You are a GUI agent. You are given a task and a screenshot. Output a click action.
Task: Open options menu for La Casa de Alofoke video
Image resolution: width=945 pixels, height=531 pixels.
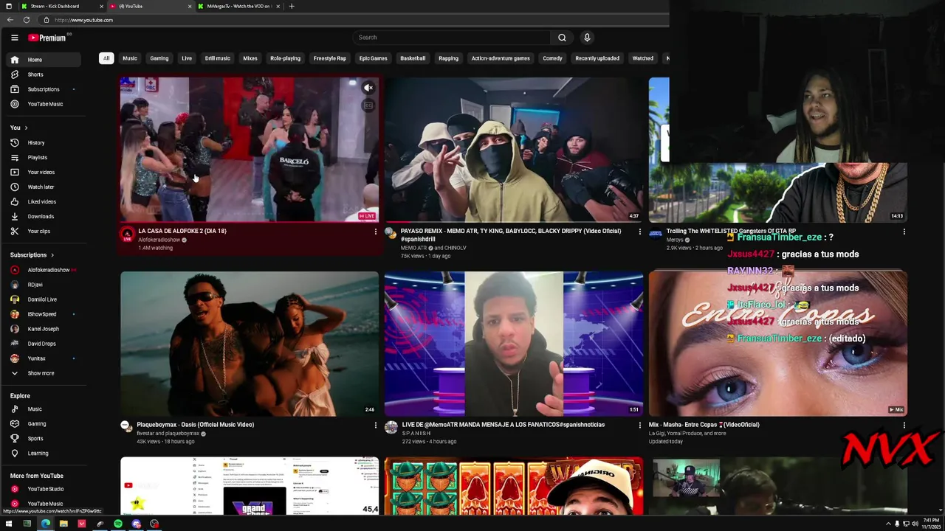375,232
